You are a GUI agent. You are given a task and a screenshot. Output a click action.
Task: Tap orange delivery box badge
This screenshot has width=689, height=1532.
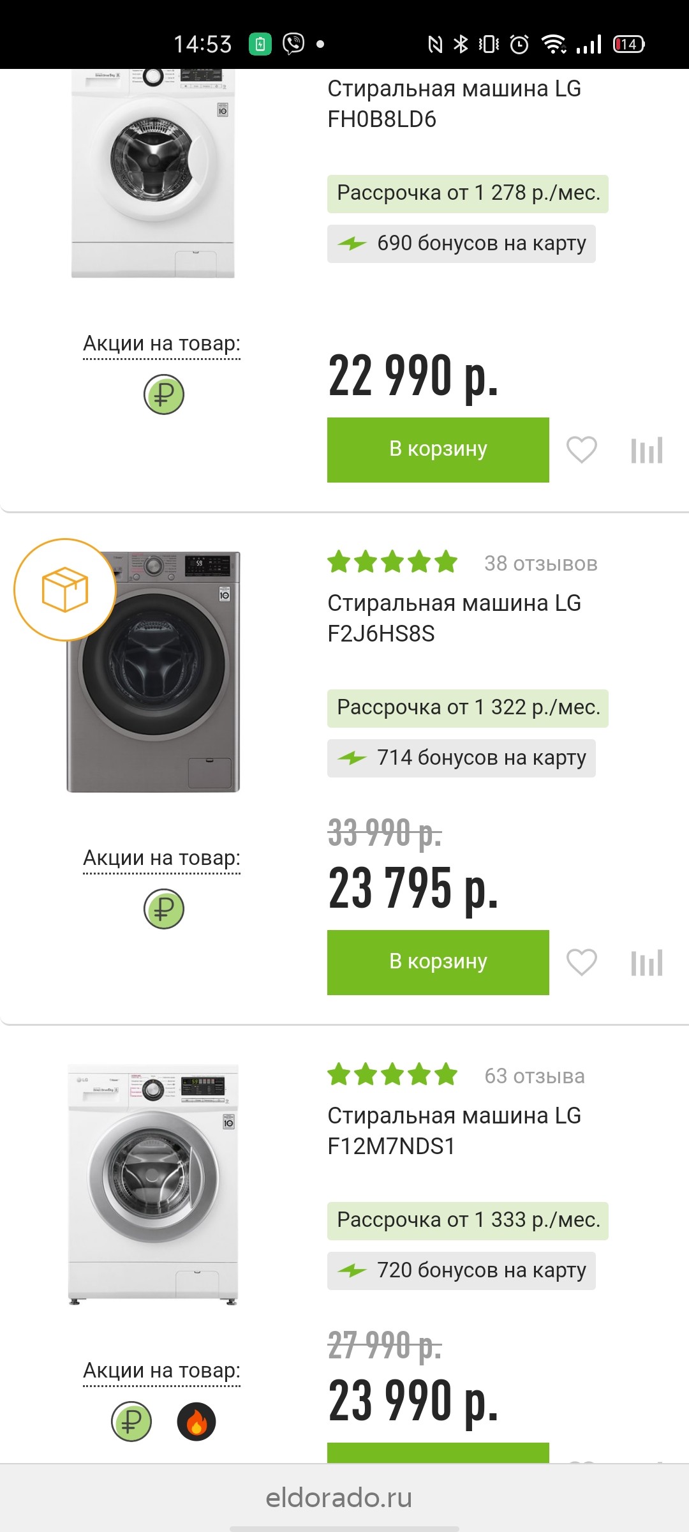64,589
